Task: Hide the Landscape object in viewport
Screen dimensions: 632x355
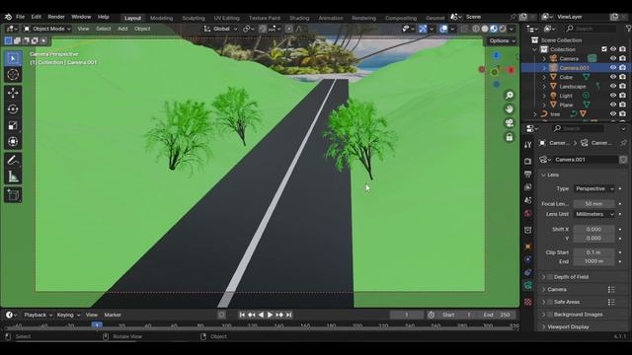Action: pos(613,86)
